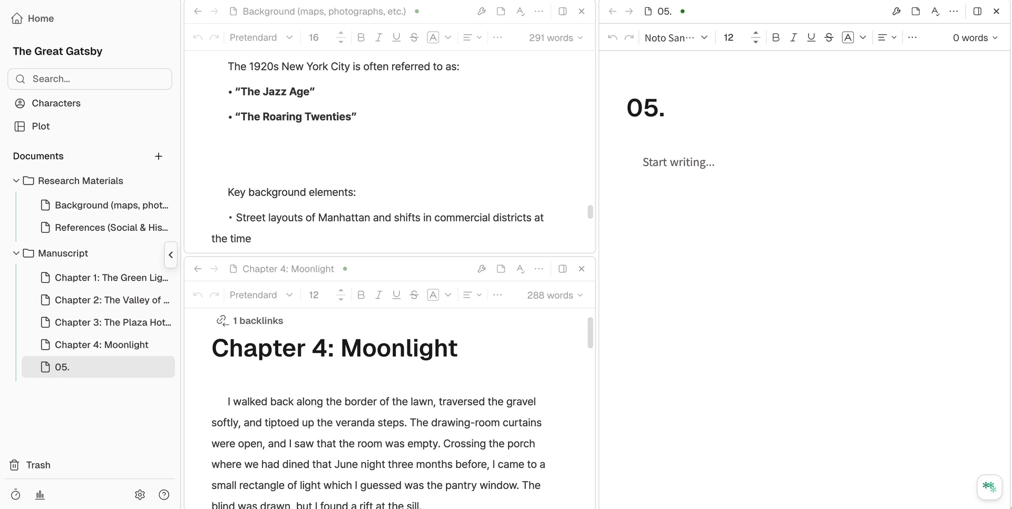Split view icon in Chapter 4 pane header
Screen dimensions: 1012x509
coord(562,269)
